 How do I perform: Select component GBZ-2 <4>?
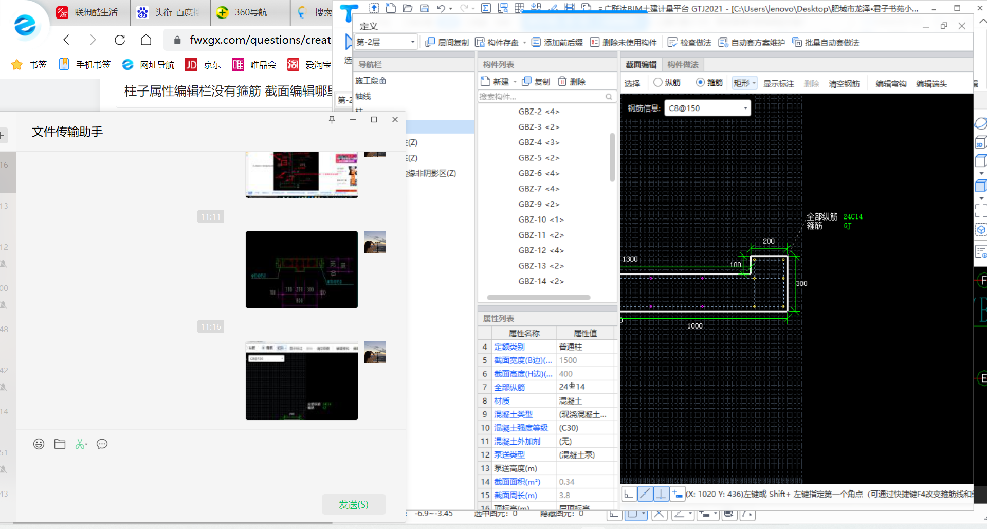[539, 112]
